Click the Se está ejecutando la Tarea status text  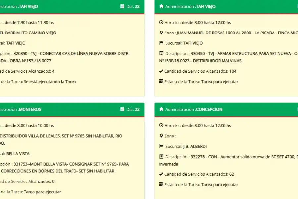point(50,81)
